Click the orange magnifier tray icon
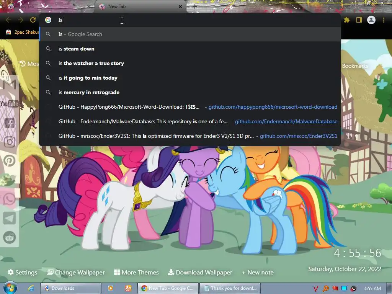This screenshot has height=294, width=392. 326,289
